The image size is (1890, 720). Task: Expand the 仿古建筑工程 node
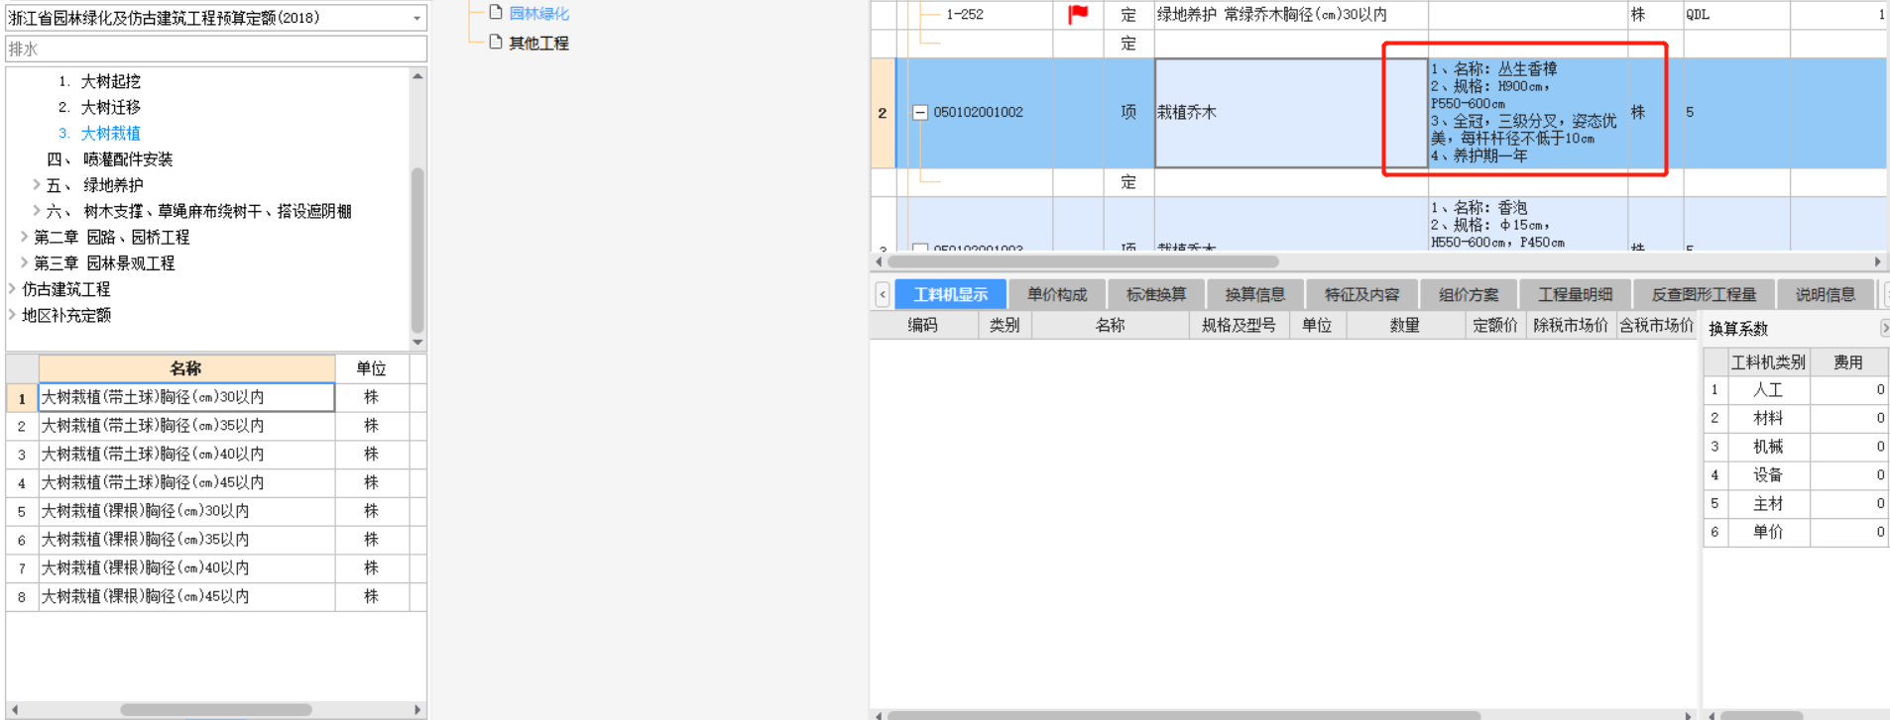tap(12, 288)
